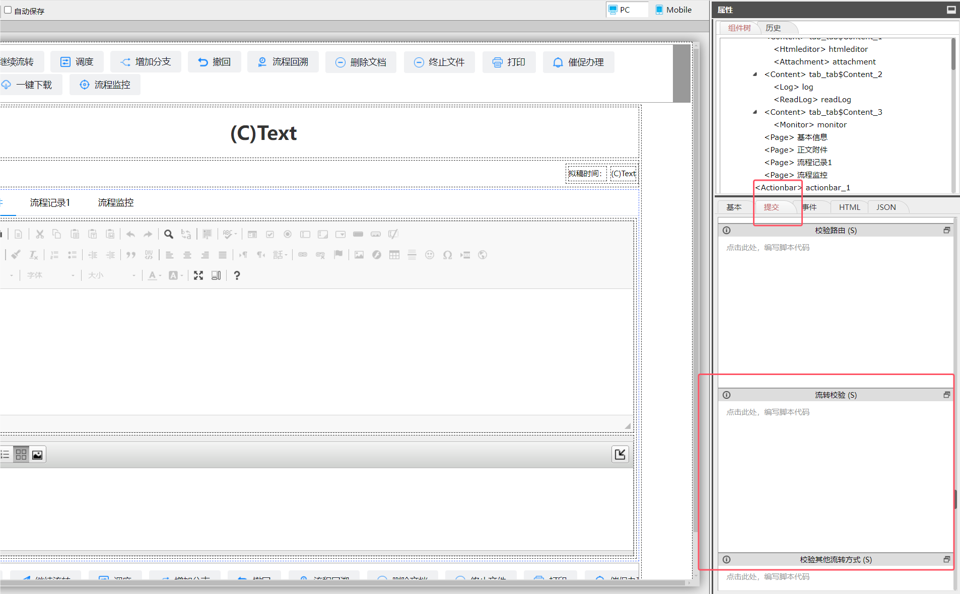
Task: Click the 催促办理 button
Action: point(578,62)
